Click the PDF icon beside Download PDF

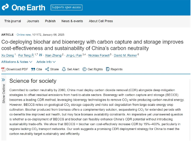3,69
